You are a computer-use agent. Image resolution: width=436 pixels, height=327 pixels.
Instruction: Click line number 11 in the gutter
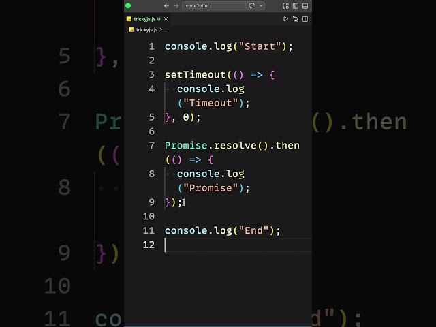149,230
